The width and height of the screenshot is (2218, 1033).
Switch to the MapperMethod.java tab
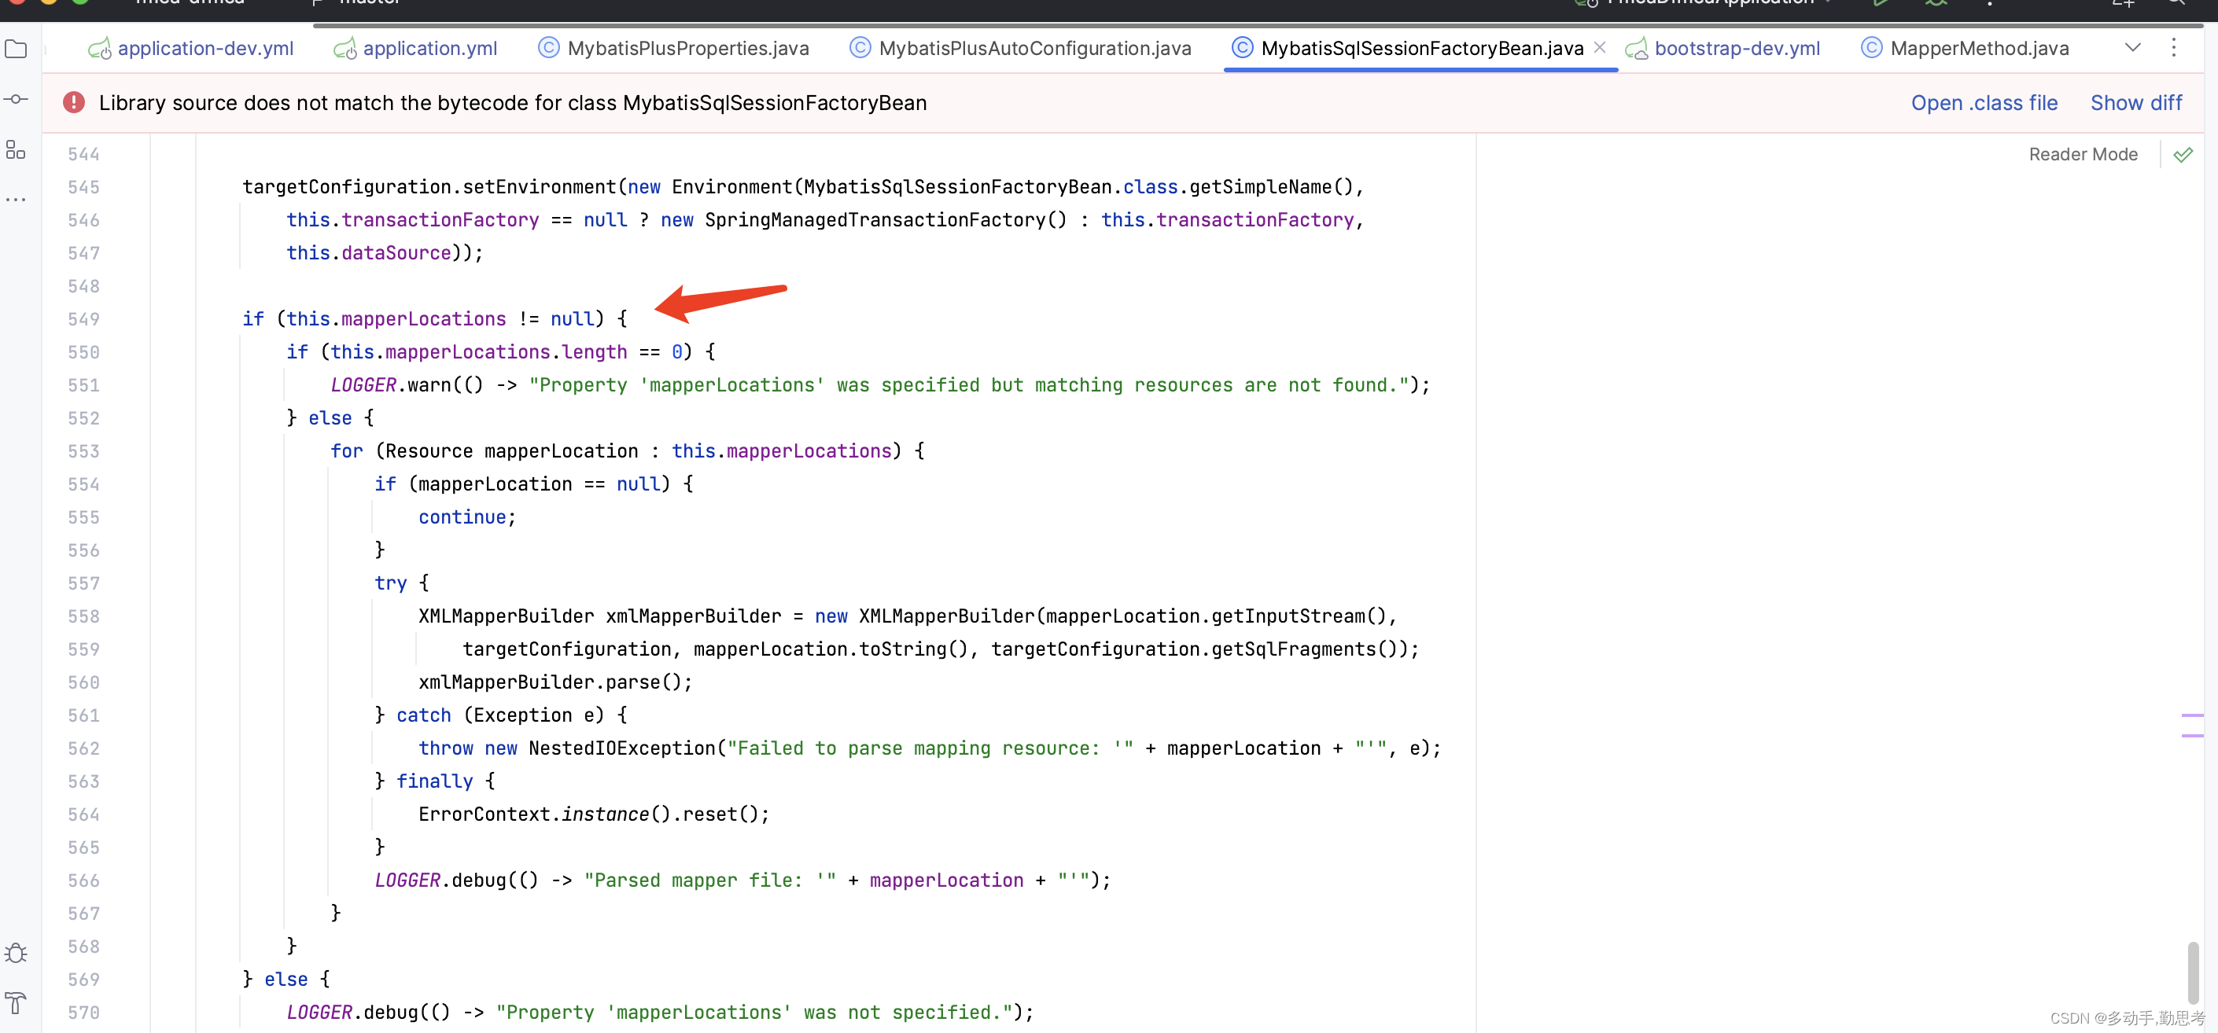coord(1979,49)
